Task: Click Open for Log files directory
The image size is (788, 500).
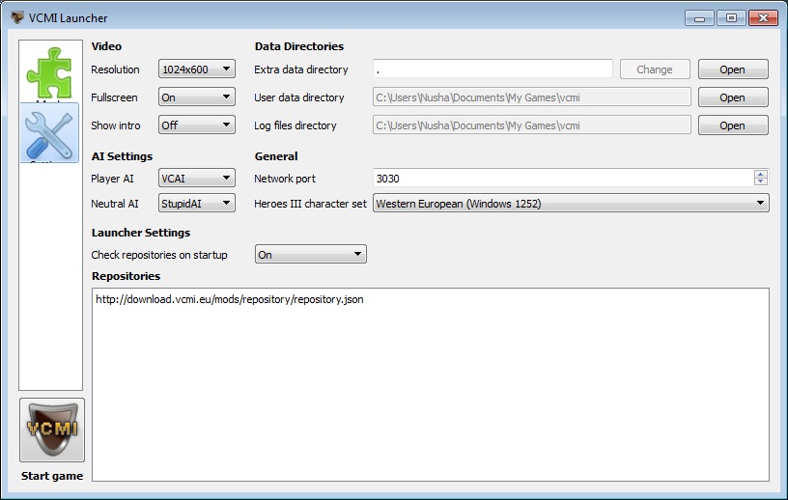Action: [732, 125]
